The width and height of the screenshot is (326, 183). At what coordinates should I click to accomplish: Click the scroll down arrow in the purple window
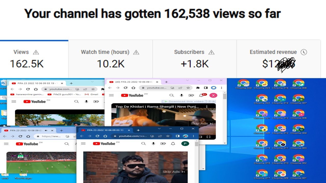(x=225, y=143)
